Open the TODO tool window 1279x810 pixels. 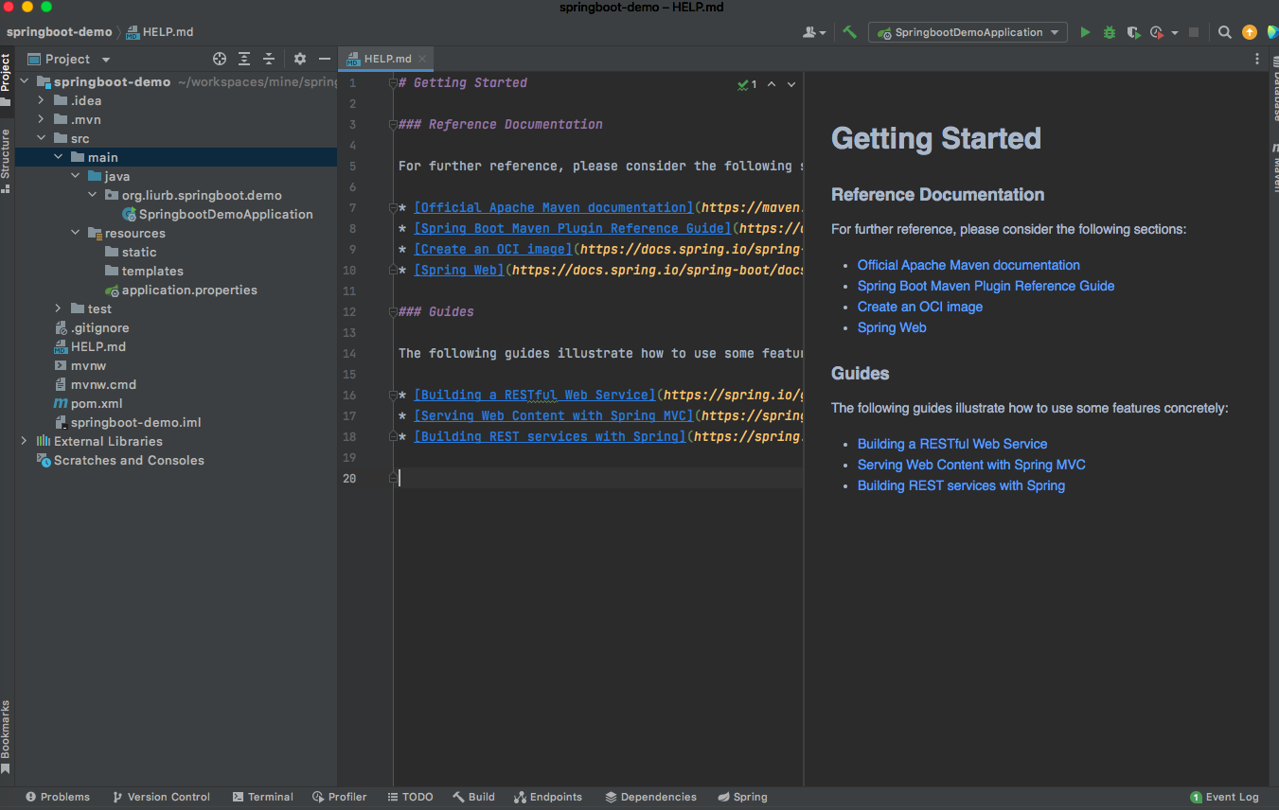coord(410,797)
